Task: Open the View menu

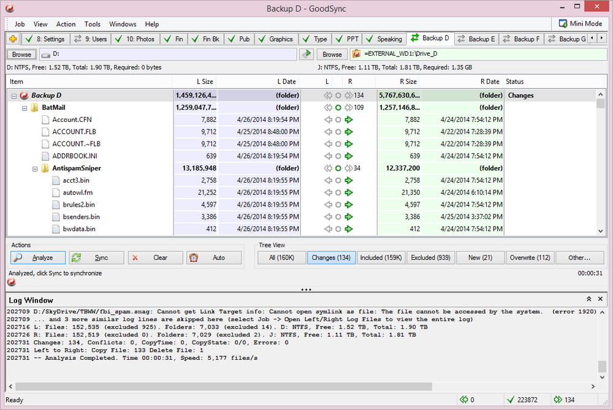Action: coord(40,25)
